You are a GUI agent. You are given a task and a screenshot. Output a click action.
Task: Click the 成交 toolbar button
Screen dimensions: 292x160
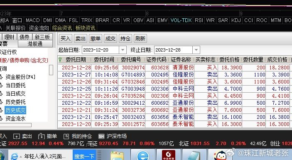tap(110, 39)
